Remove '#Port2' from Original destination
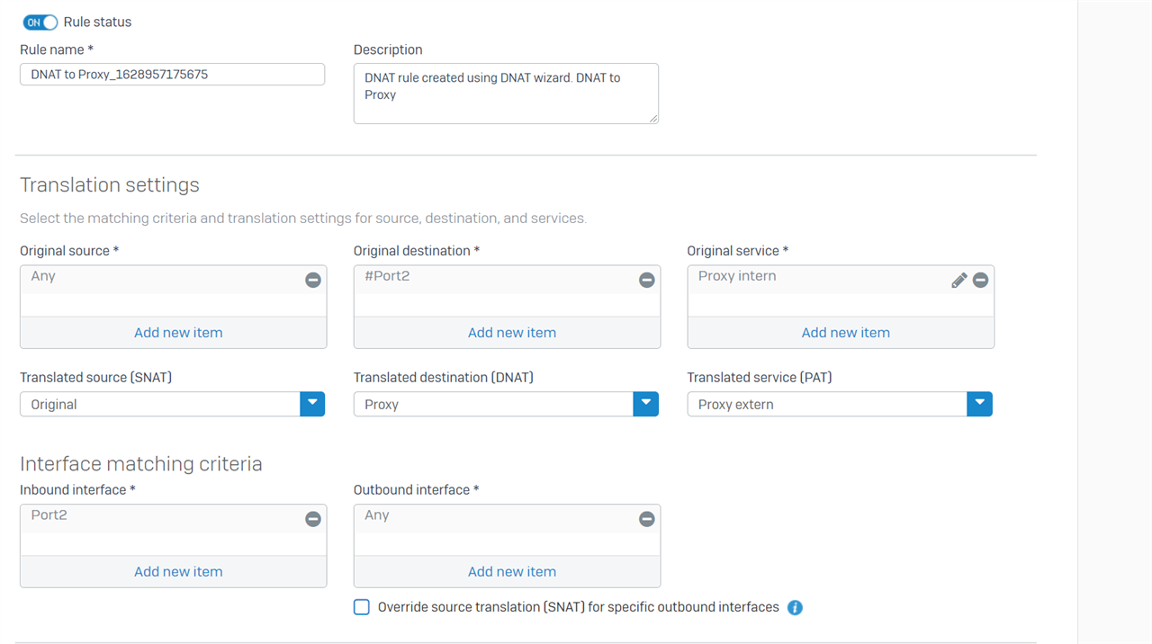Image resolution: width=1152 pixels, height=644 pixels. tap(646, 280)
